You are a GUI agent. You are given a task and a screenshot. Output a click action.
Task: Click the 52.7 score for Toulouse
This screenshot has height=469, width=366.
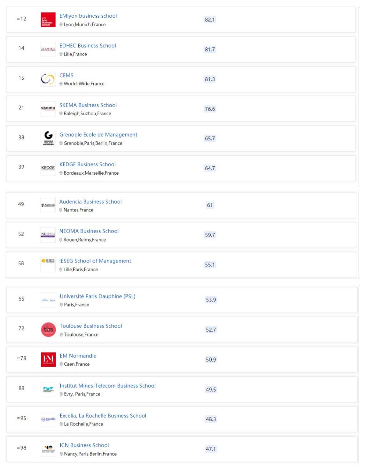click(x=211, y=330)
